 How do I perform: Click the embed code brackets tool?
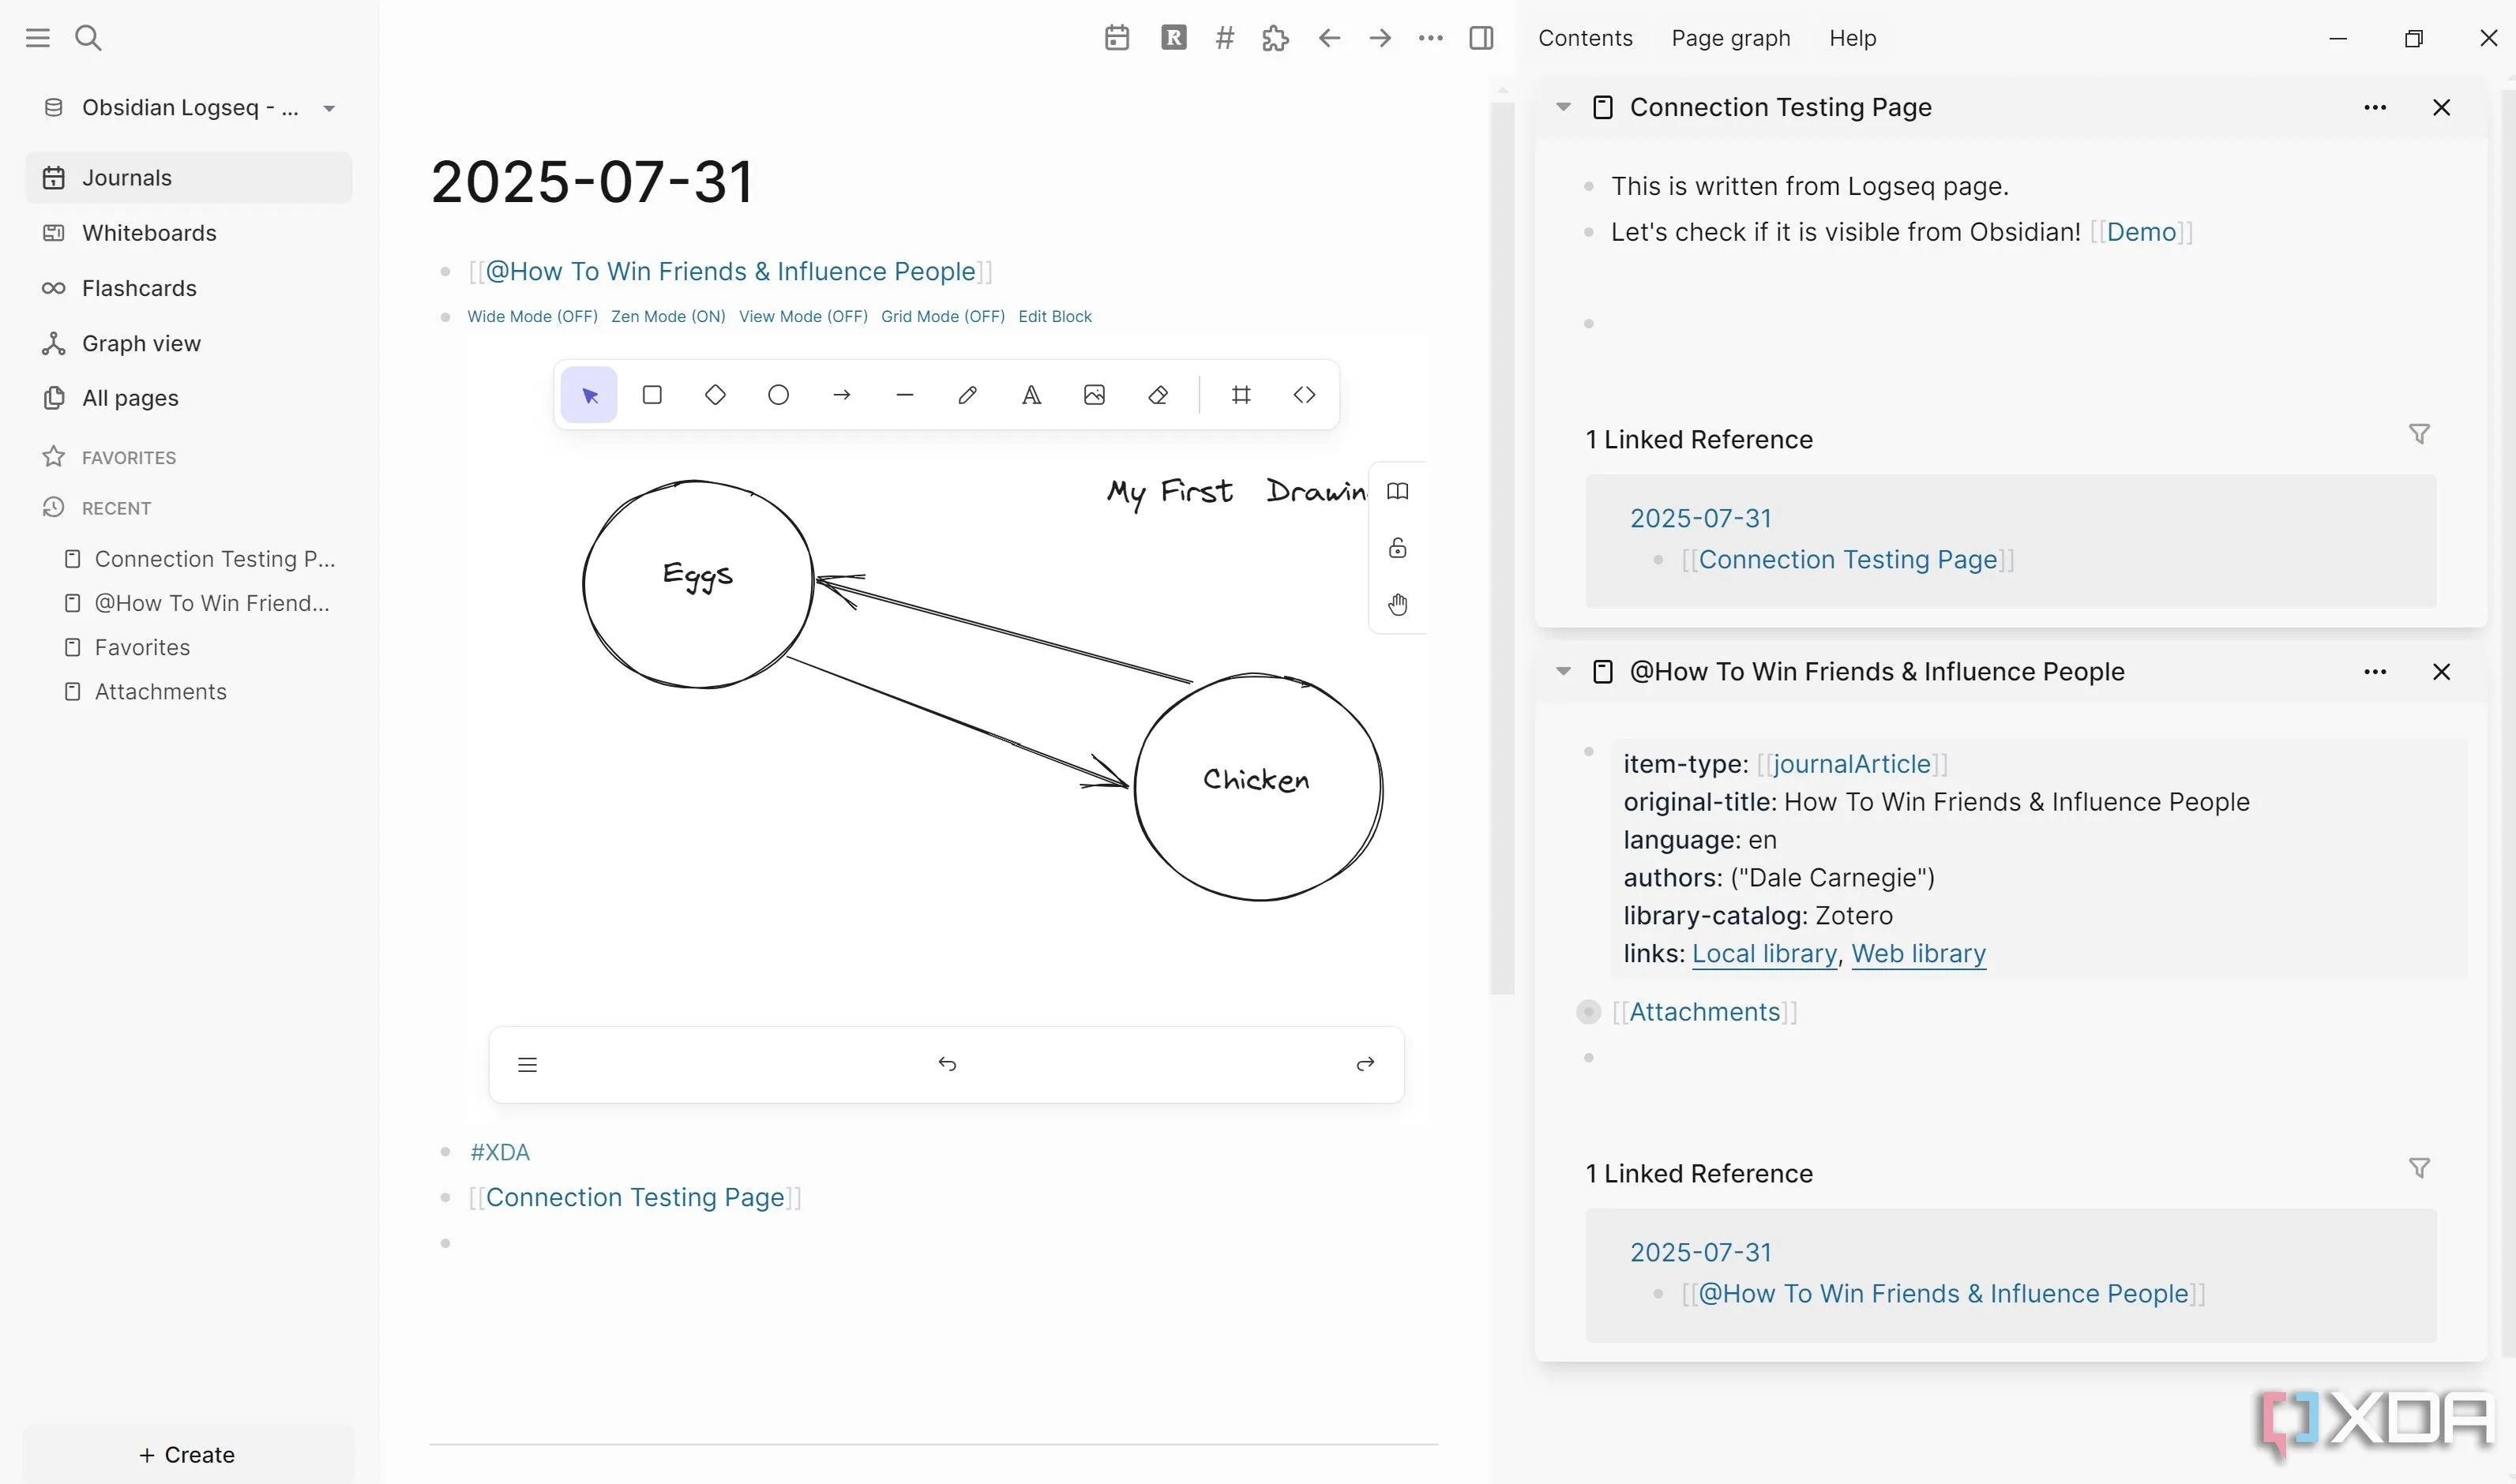click(x=1305, y=395)
